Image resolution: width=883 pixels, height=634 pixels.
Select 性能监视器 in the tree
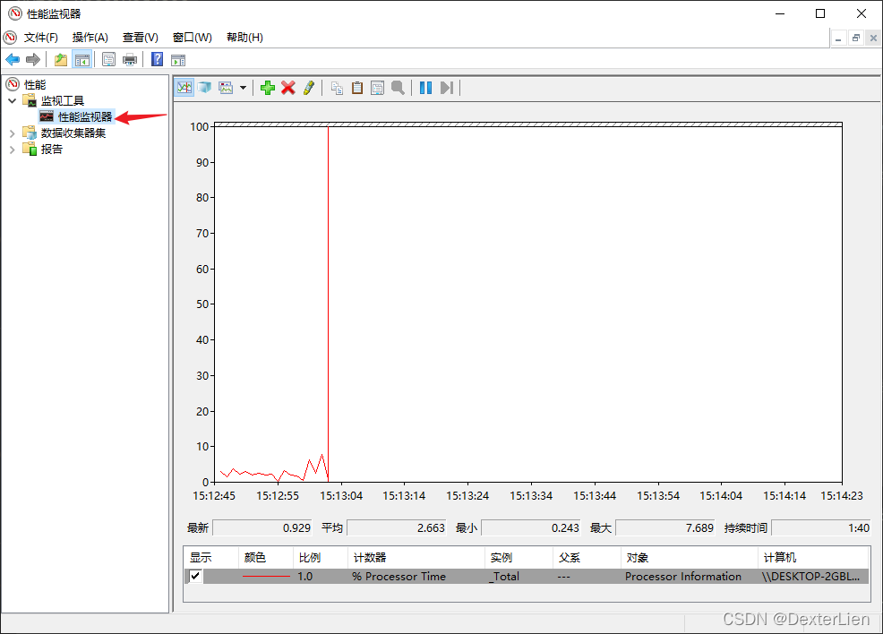click(85, 116)
